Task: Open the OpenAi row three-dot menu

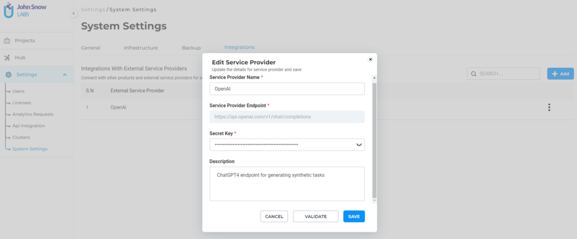Action: click(x=549, y=107)
